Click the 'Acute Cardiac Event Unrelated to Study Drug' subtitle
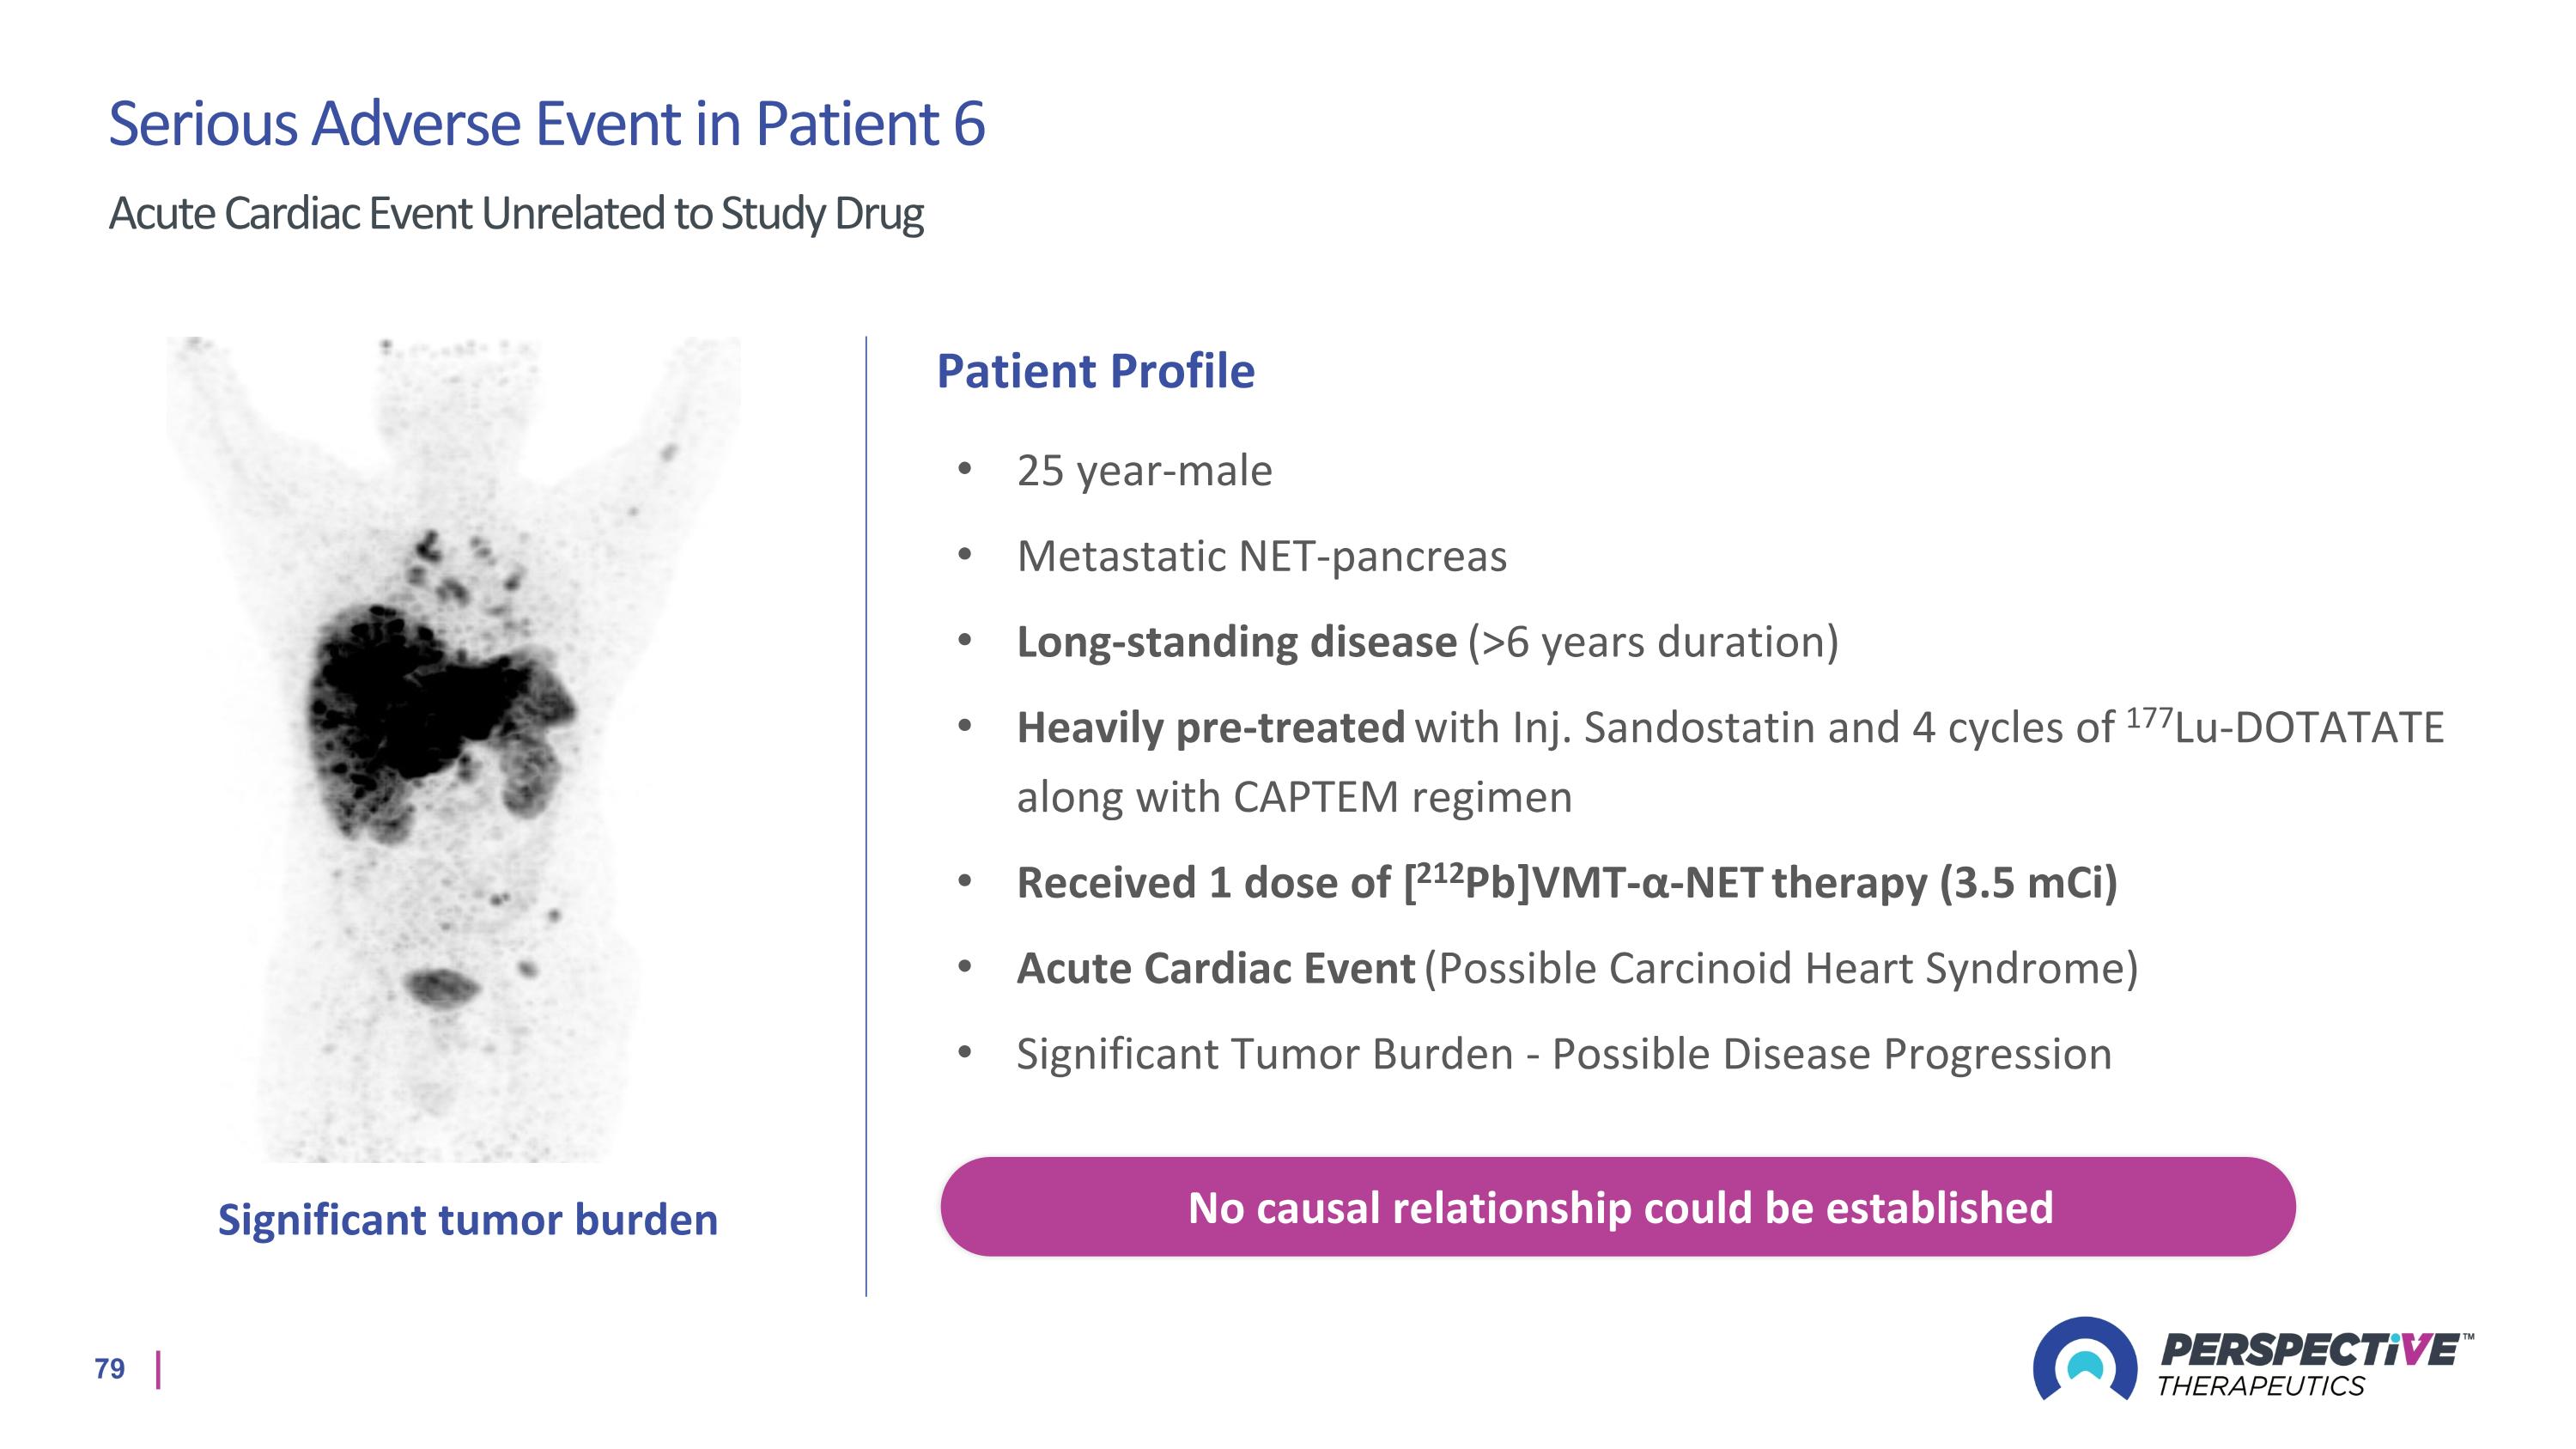The width and height of the screenshot is (2576, 1449). coord(515,213)
